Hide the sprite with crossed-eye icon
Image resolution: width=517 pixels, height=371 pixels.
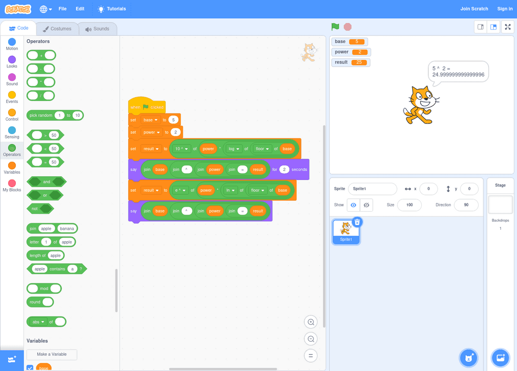pyautogui.click(x=366, y=205)
